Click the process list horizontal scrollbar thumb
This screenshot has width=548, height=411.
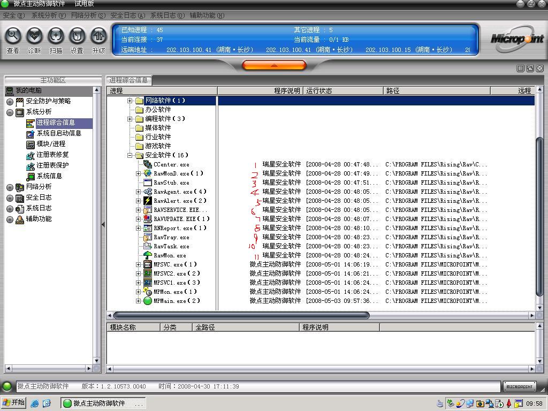click(241, 316)
